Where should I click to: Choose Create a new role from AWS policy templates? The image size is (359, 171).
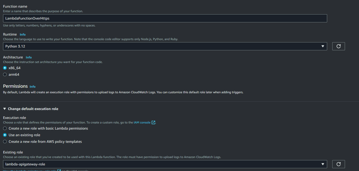click(5, 142)
